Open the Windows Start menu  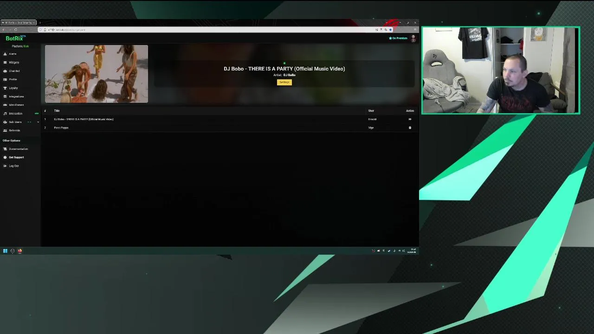5,251
